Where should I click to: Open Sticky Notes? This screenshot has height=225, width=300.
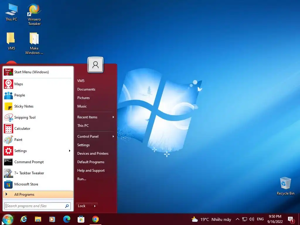pos(38,106)
